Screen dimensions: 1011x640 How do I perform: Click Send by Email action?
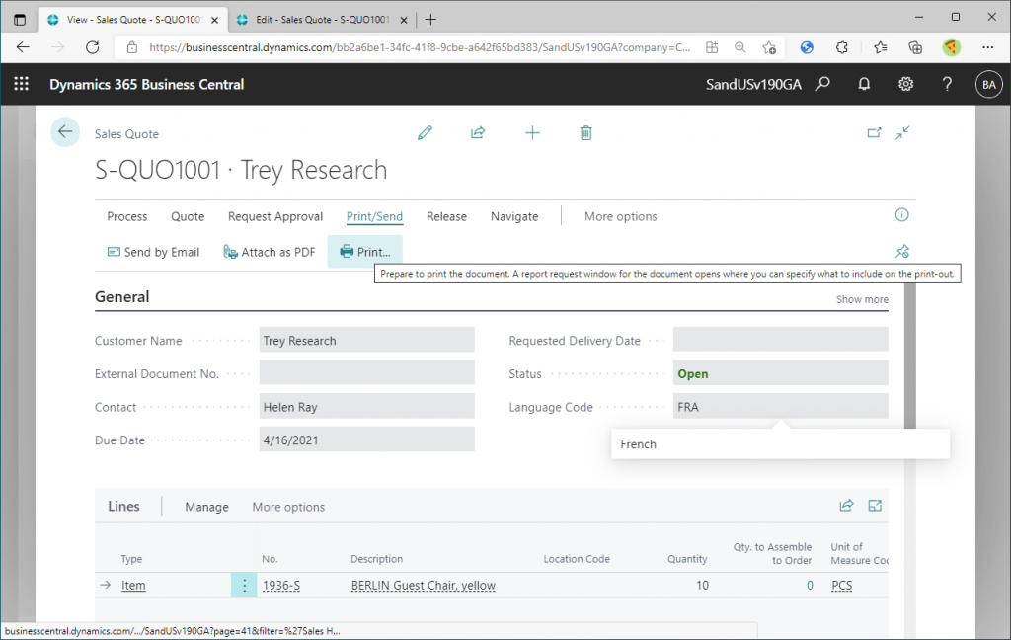coord(153,252)
